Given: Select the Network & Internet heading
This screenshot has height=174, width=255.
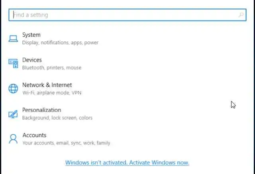Looking at the screenshot, I should (47, 85).
